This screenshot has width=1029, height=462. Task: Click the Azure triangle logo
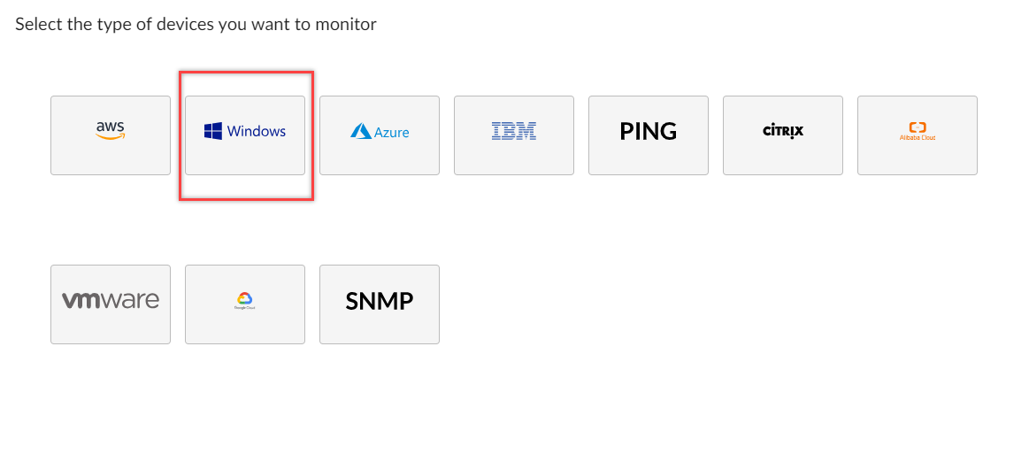pos(361,131)
